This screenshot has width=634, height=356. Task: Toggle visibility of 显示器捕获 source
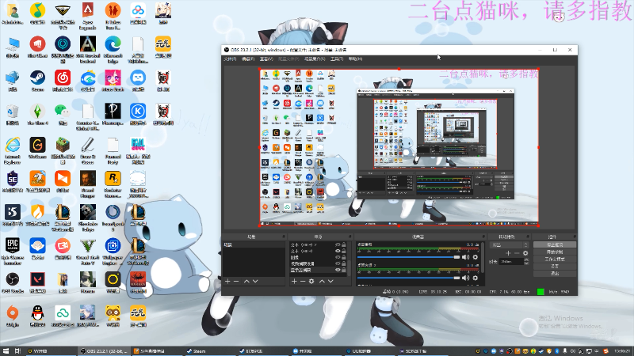click(x=338, y=270)
